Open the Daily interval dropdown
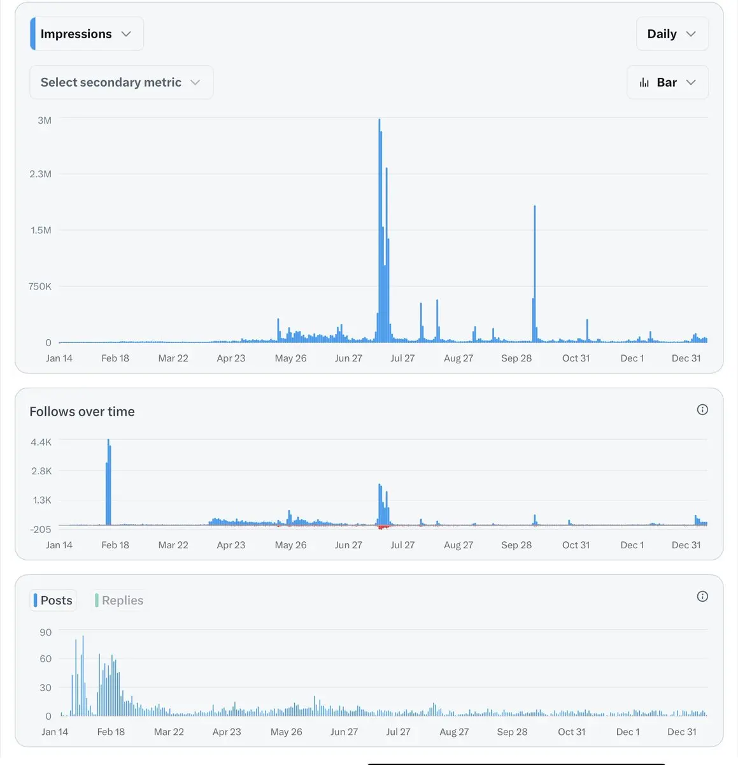The image size is (738, 765). click(x=672, y=34)
